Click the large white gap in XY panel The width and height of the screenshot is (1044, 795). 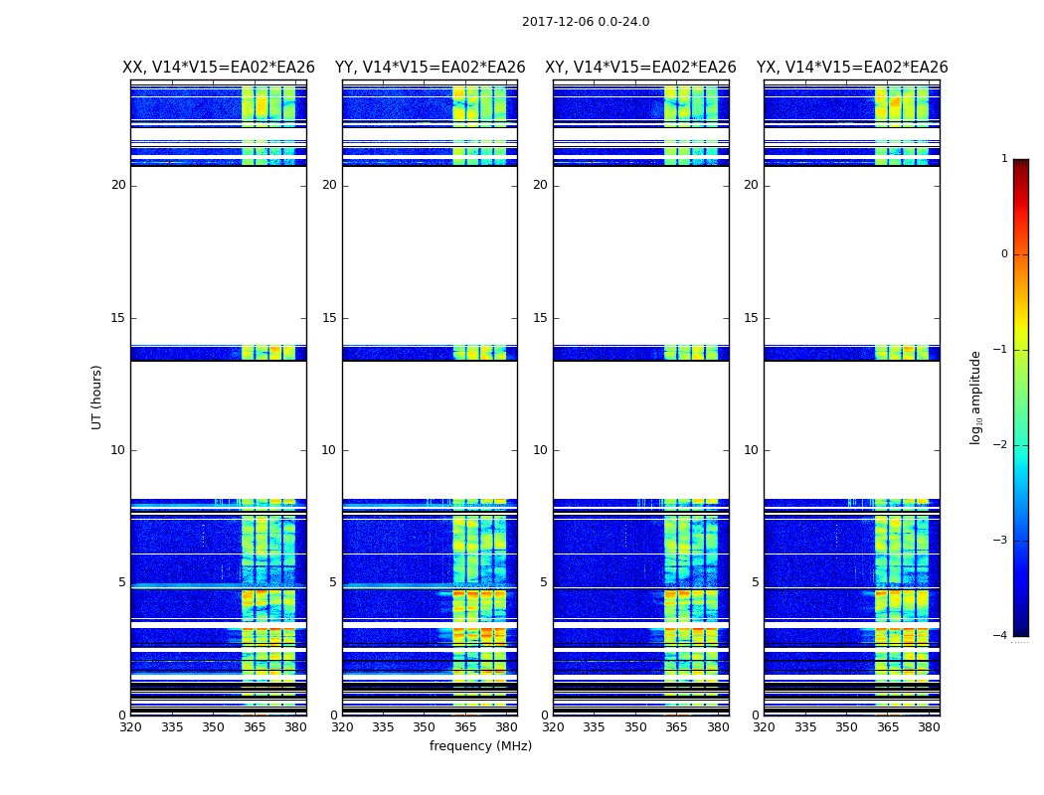pyautogui.click(x=641, y=255)
